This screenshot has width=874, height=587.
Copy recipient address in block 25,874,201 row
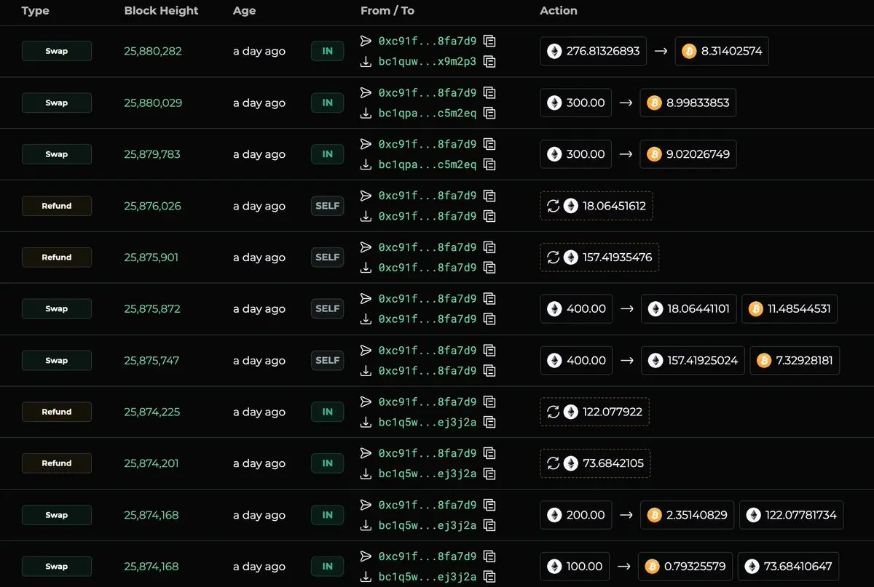tap(489, 474)
